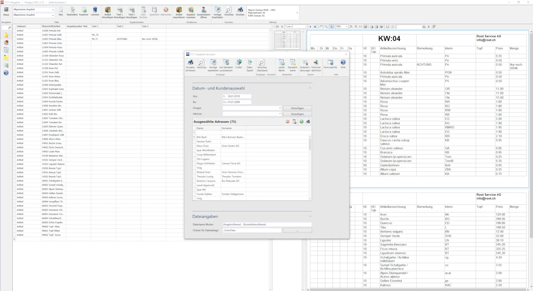Load Letzte Werte in the dialog
Screen dimensions: 533x291
tap(281, 65)
